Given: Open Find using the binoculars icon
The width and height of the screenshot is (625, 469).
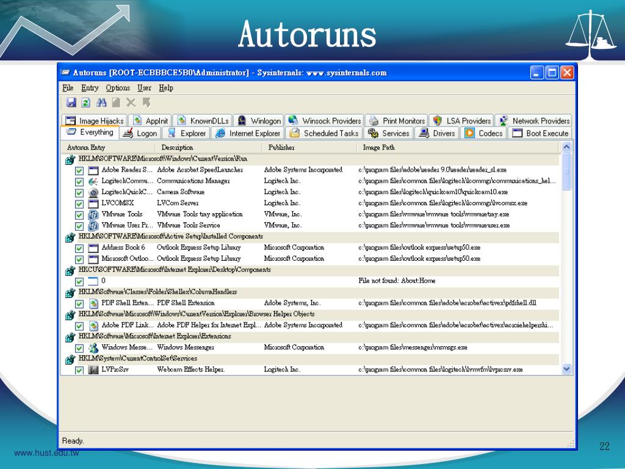Looking at the screenshot, I should (x=101, y=103).
